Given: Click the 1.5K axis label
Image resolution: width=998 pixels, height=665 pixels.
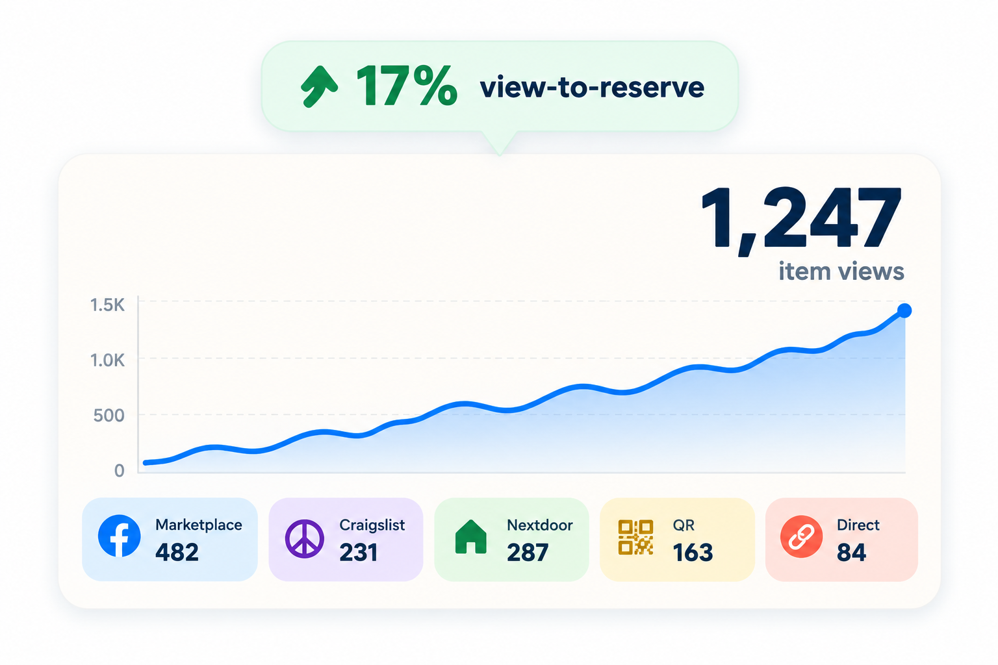Looking at the screenshot, I should click(x=107, y=305).
